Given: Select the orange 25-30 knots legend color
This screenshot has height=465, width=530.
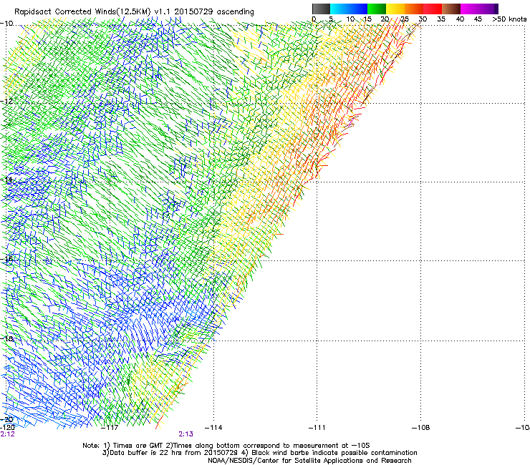Looking at the screenshot, I should point(414,9).
